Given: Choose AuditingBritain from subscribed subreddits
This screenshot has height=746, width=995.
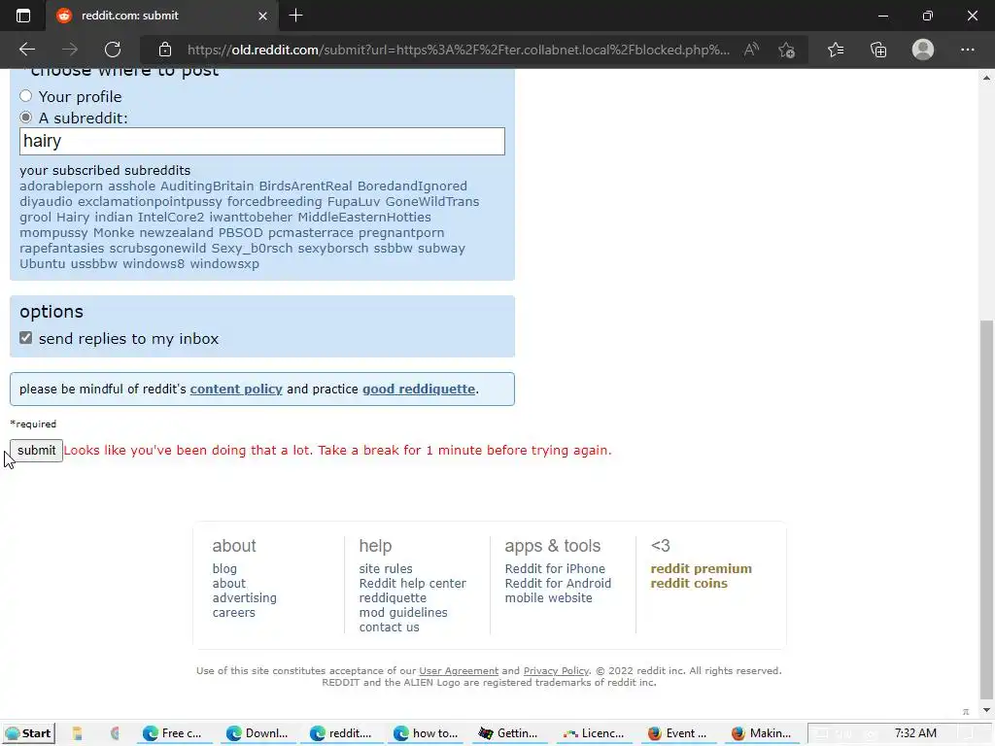Looking at the screenshot, I should point(207,186).
